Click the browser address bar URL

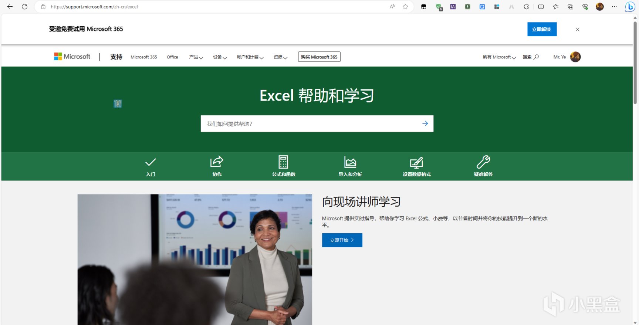(x=94, y=7)
